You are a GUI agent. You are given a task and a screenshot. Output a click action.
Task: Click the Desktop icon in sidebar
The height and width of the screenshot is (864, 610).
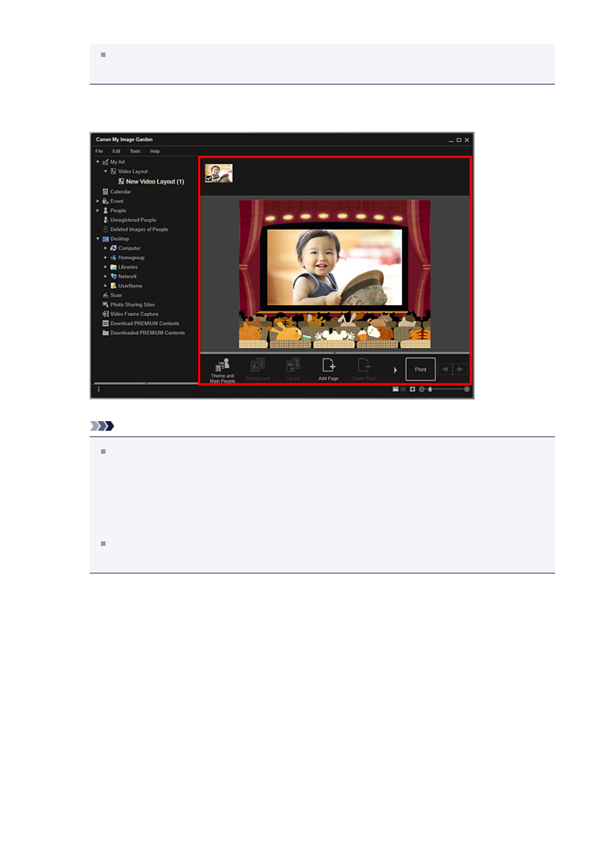(106, 239)
